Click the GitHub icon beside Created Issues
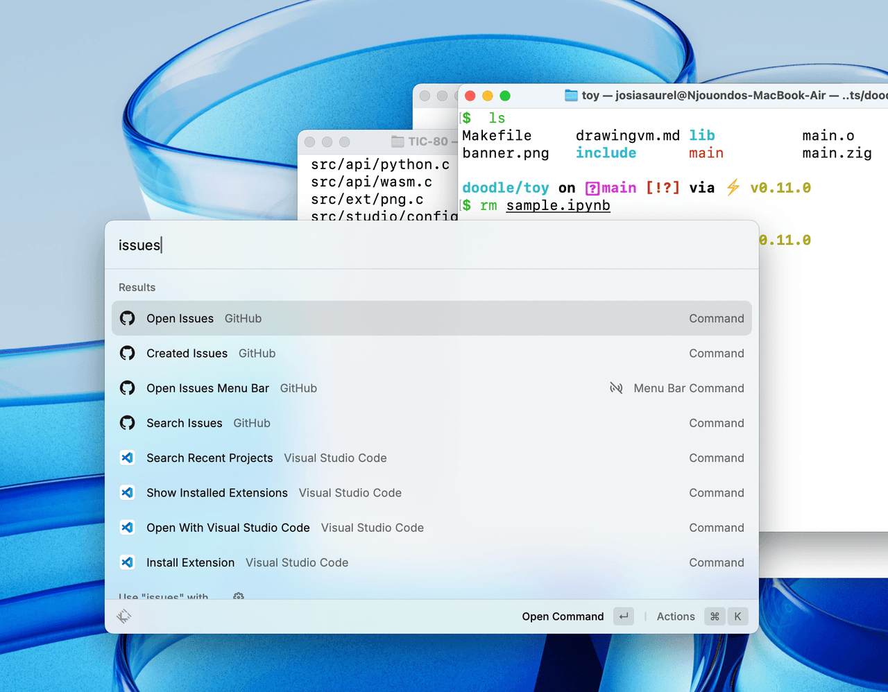888x692 pixels. (x=128, y=353)
